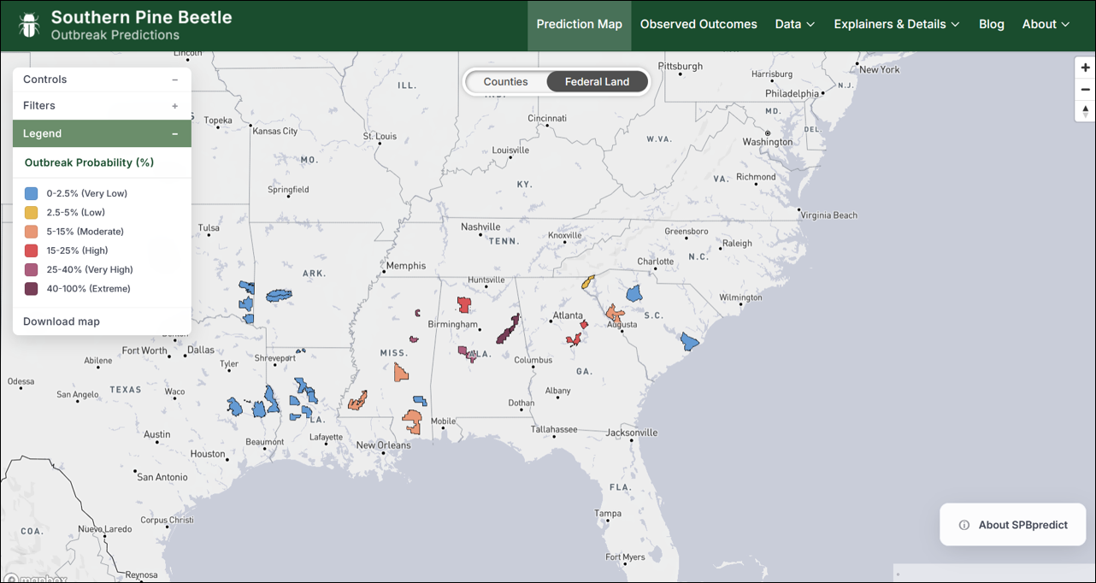Select blue polygon in Arkansas

coord(279,295)
